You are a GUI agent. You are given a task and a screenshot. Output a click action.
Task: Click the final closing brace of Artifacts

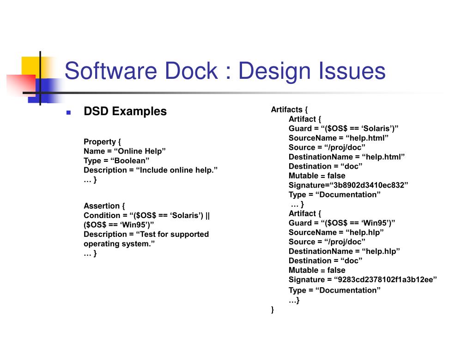(273, 310)
